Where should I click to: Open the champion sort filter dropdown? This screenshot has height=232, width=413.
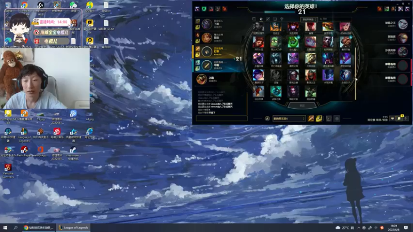[309, 19]
